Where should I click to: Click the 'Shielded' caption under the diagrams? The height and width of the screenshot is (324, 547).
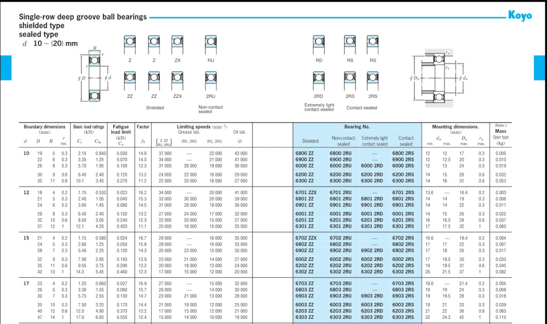coord(155,108)
